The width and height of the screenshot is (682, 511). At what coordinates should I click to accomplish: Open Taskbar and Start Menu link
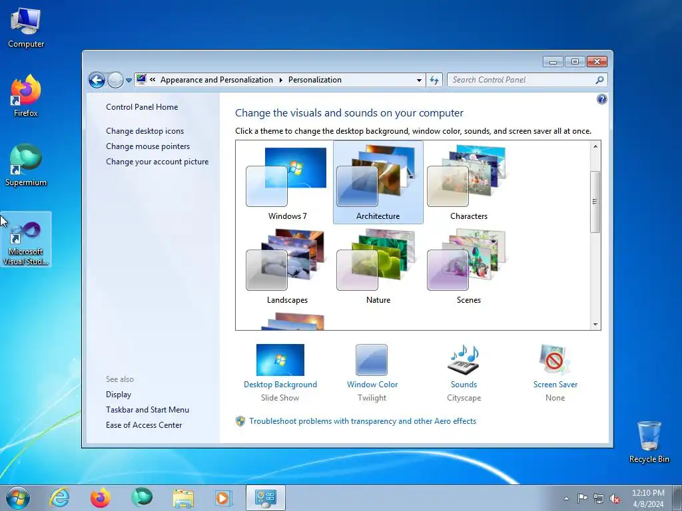147,409
